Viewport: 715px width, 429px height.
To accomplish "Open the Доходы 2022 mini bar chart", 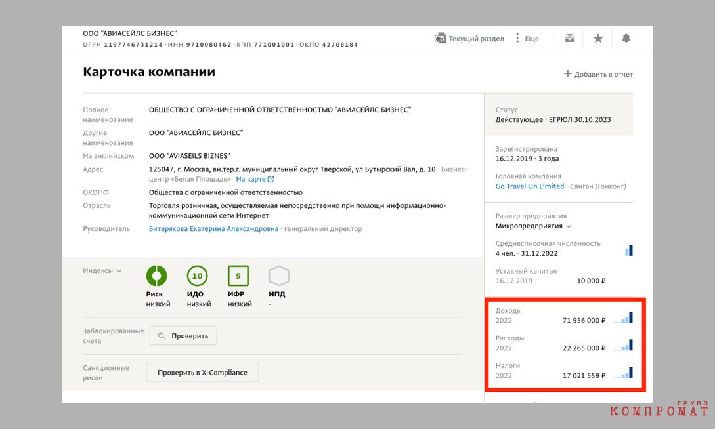I will coord(623,317).
